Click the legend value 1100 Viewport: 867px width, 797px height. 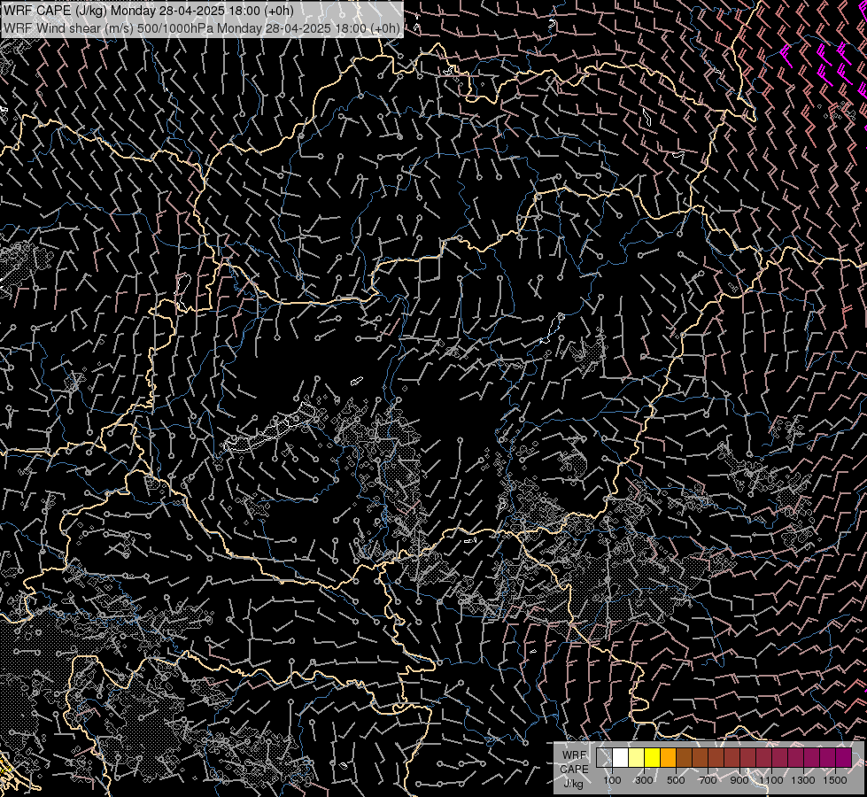770,780
